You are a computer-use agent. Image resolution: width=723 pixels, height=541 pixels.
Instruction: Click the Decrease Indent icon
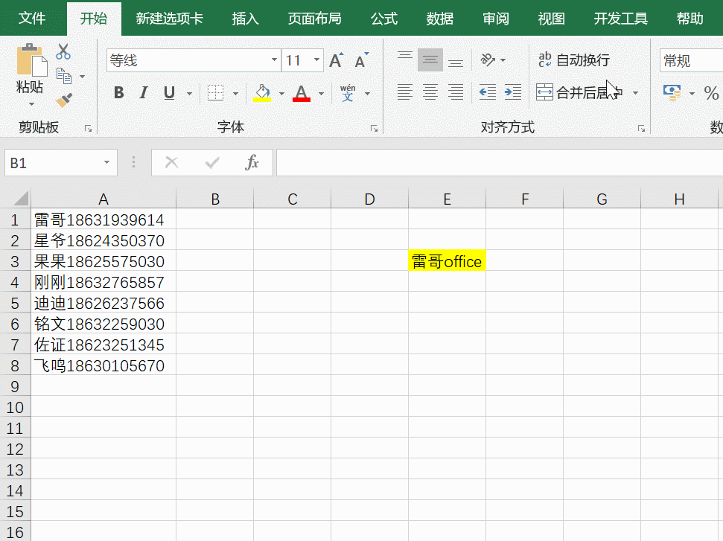pyautogui.click(x=487, y=92)
